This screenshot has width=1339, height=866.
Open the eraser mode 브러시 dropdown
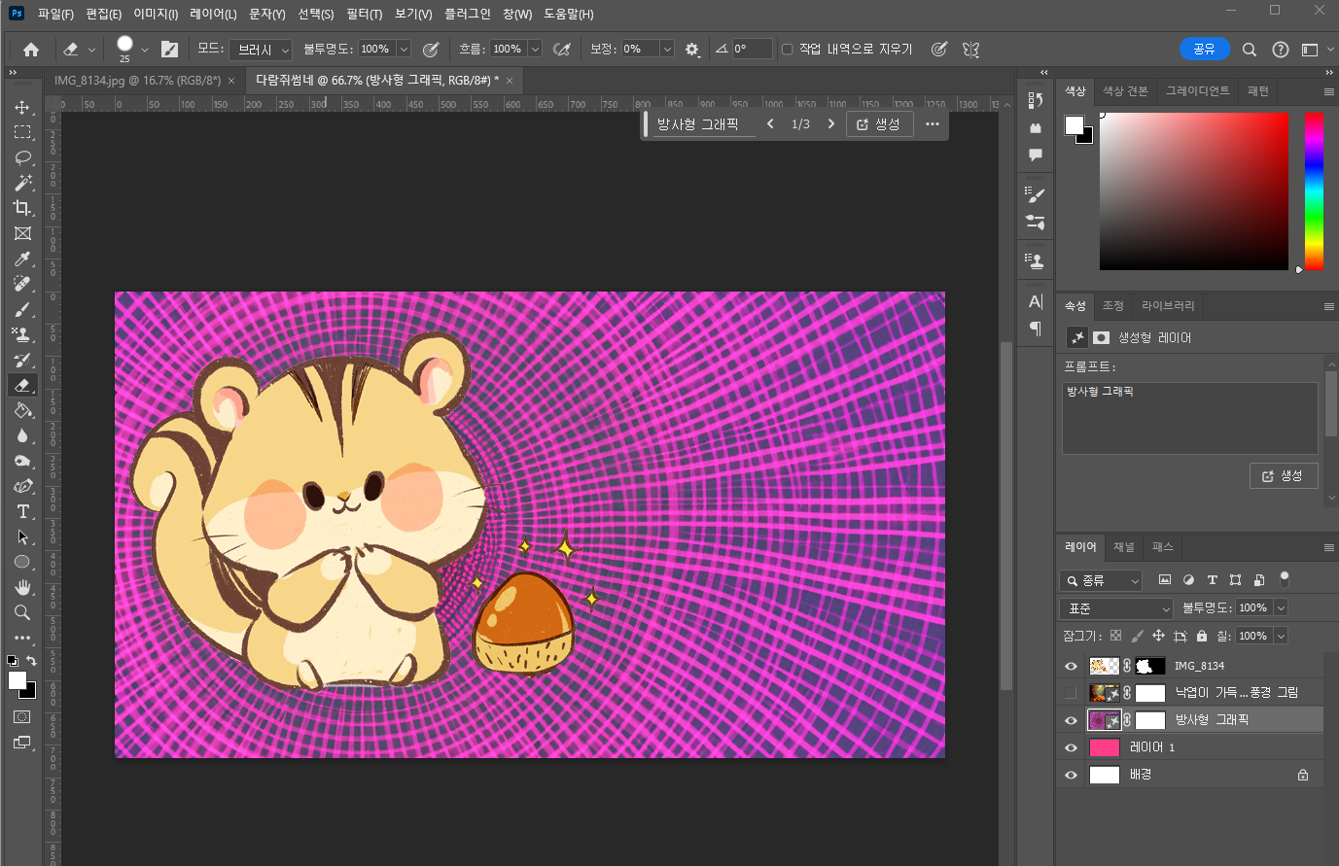tap(261, 49)
